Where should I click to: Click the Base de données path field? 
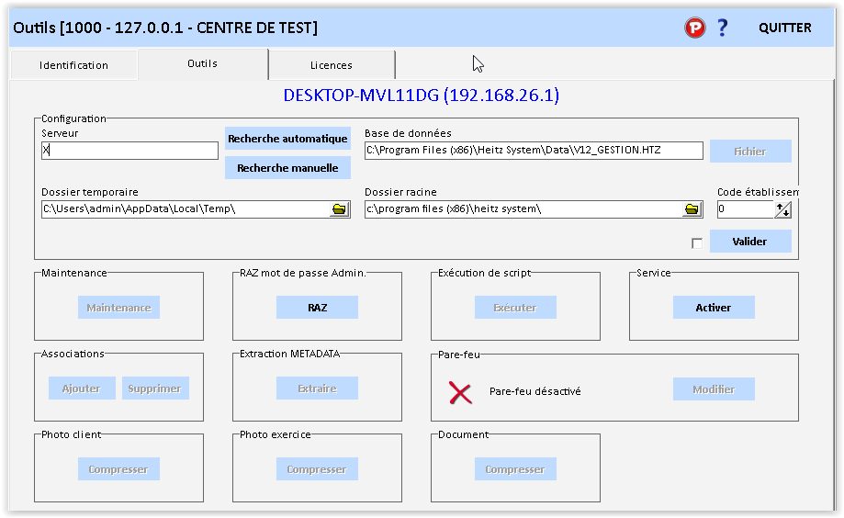(533, 151)
